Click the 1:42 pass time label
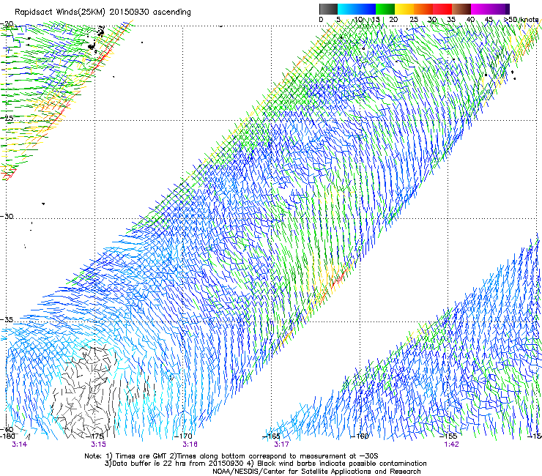Image resolution: width=542 pixels, height=476 pixels. (451, 445)
